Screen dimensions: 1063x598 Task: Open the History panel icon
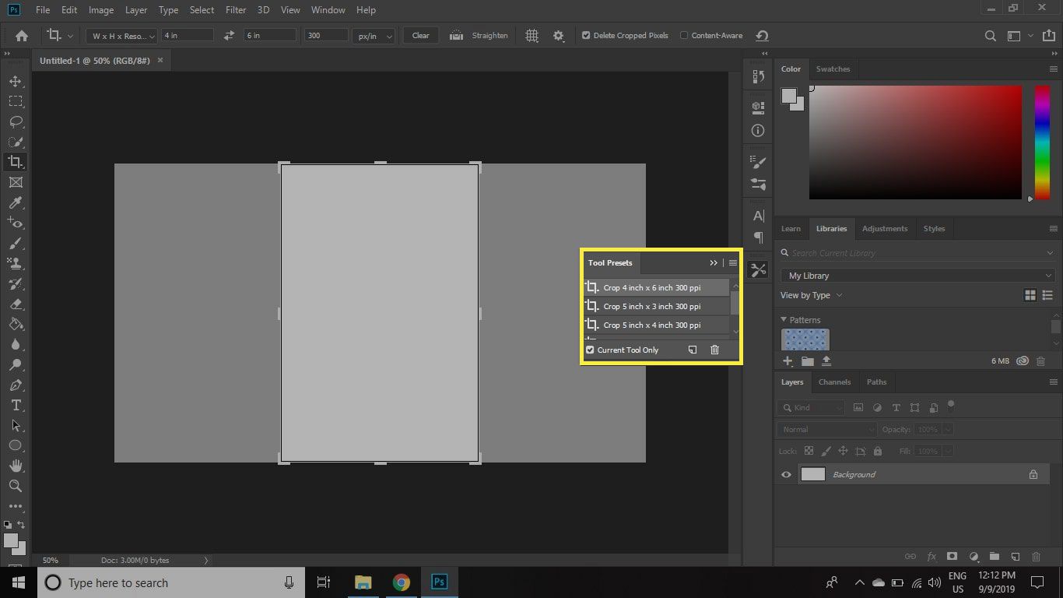click(x=758, y=76)
